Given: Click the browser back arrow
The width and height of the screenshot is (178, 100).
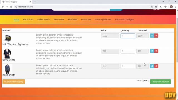Looking at the screenshot, I should (3, 7).
